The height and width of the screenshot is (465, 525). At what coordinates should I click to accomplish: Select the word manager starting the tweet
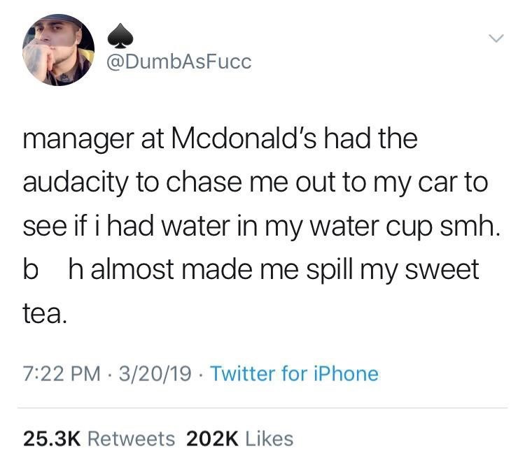click(x=78, y=141)
